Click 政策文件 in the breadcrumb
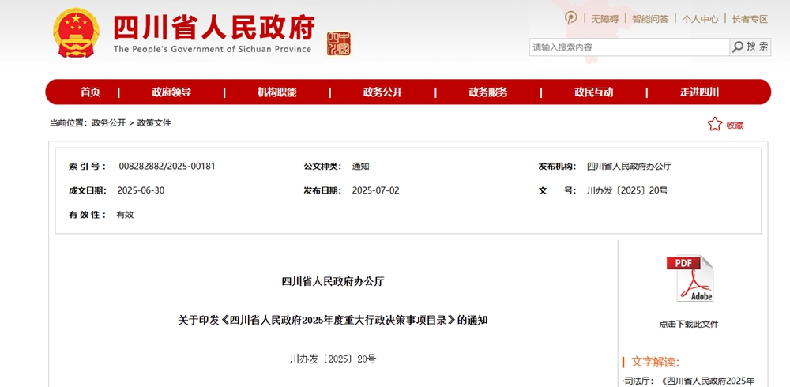This screenshot has height=387, width=790. 154,123
